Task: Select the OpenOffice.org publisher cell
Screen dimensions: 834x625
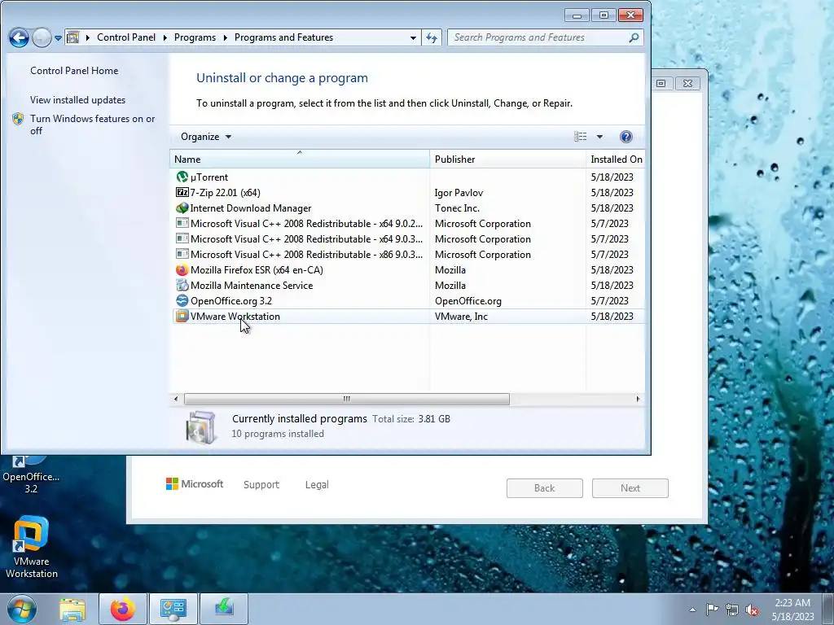Action: point(468,301)
